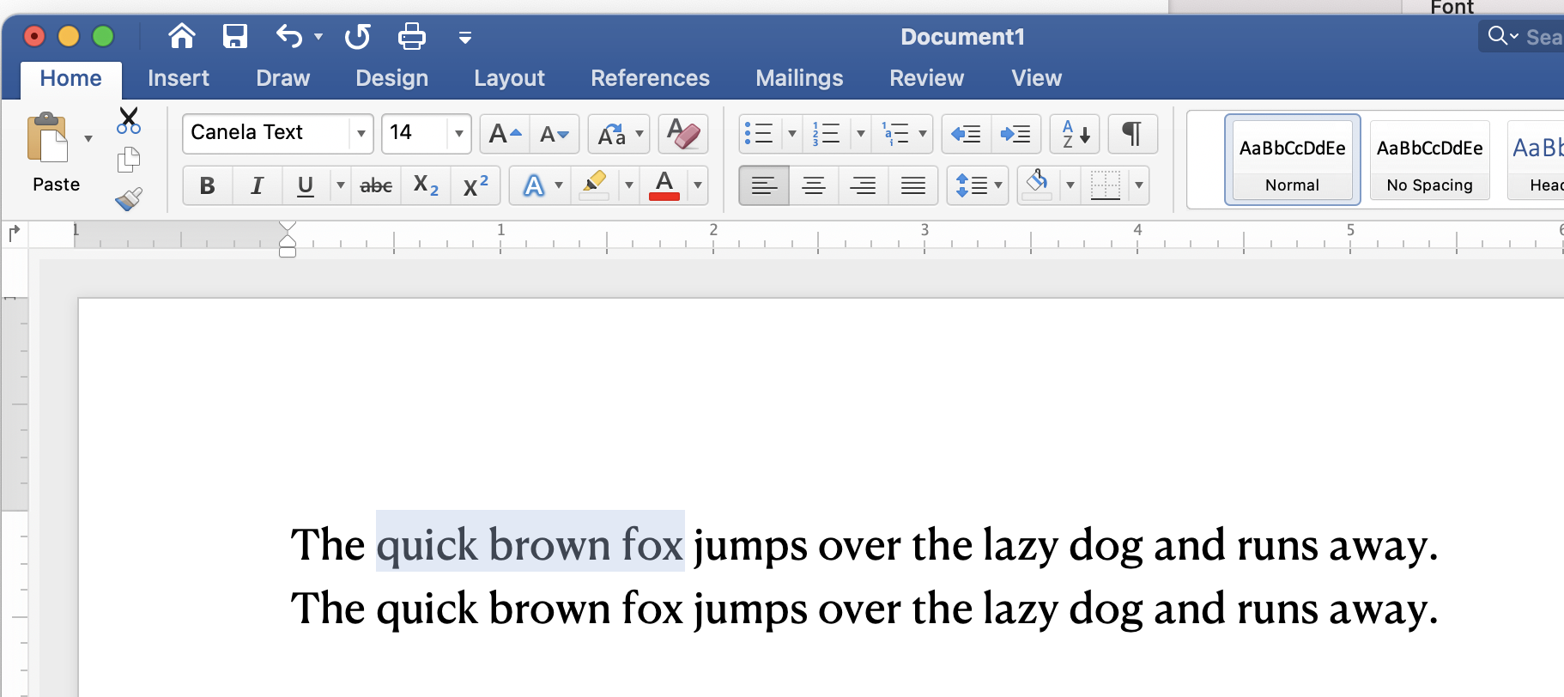Open borders dropdown arrow
This screenshot has height=697, width=1564.
pos(1139,185)
